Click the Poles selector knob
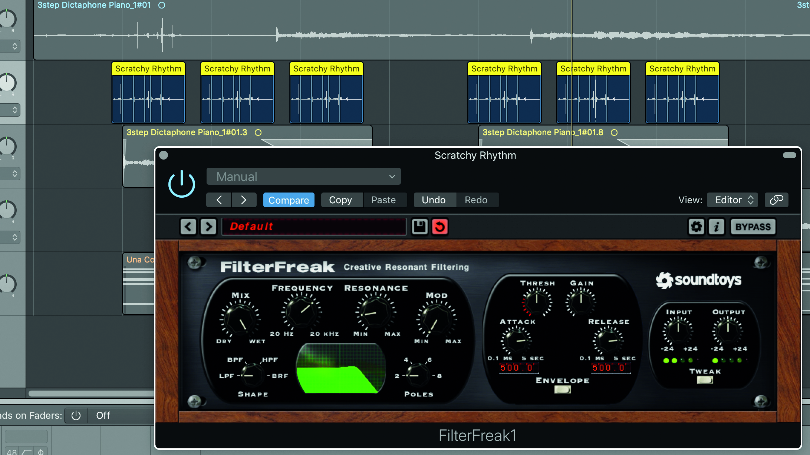Image resolution: width=810 pixels, height=455 pixels. click(418, 375)
